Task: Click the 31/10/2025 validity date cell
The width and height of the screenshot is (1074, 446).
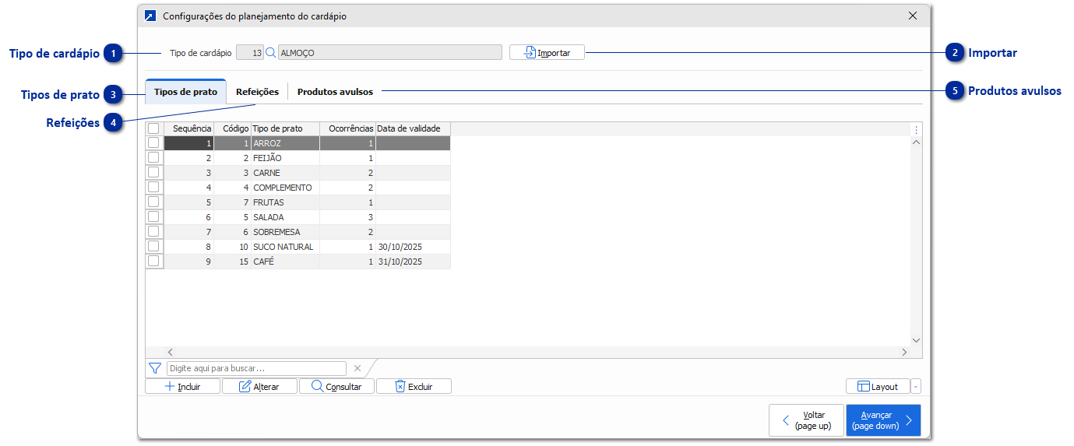Action: 413,262
